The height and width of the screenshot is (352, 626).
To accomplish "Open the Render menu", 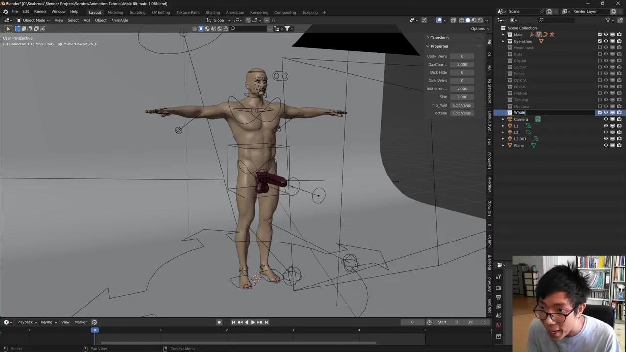I will coord(40,11).
